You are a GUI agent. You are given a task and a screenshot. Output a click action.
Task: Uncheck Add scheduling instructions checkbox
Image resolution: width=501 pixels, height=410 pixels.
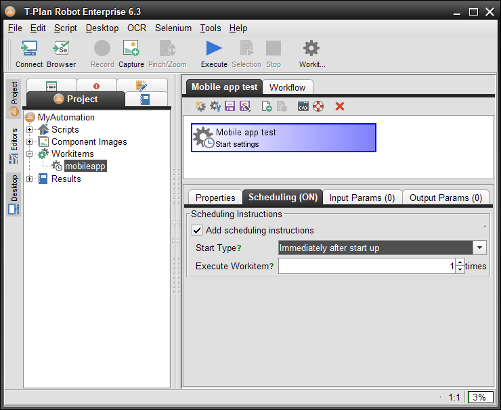(198, 230)
